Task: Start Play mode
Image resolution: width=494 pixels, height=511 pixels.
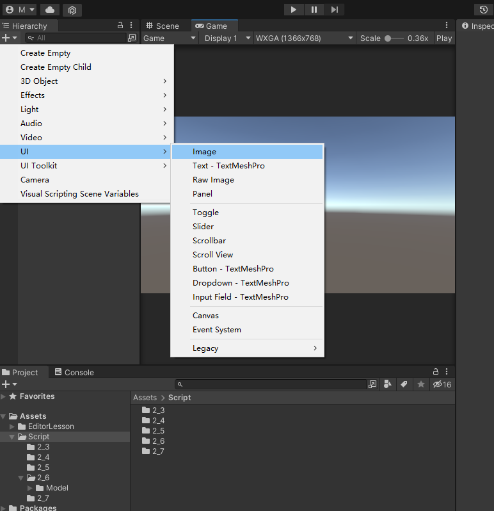Action: [x=294, y=10]
